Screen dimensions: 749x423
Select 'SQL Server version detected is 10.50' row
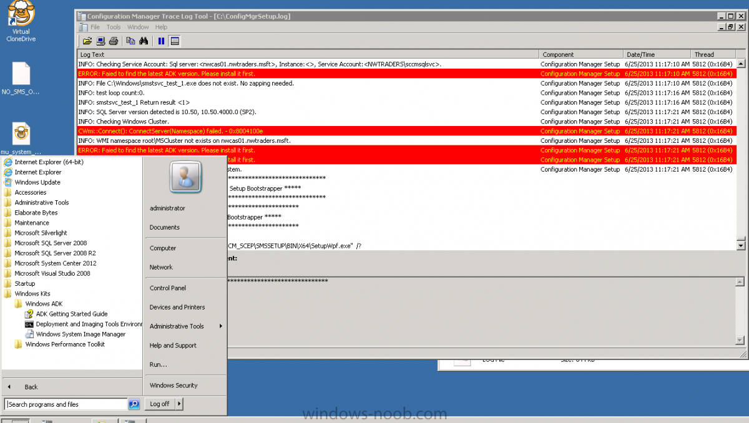tap(406, 112)
